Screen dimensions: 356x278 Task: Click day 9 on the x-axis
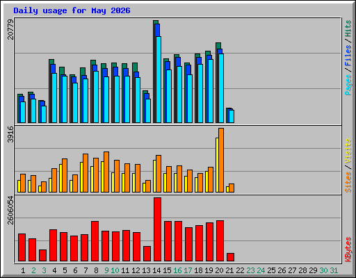(106, 270)
